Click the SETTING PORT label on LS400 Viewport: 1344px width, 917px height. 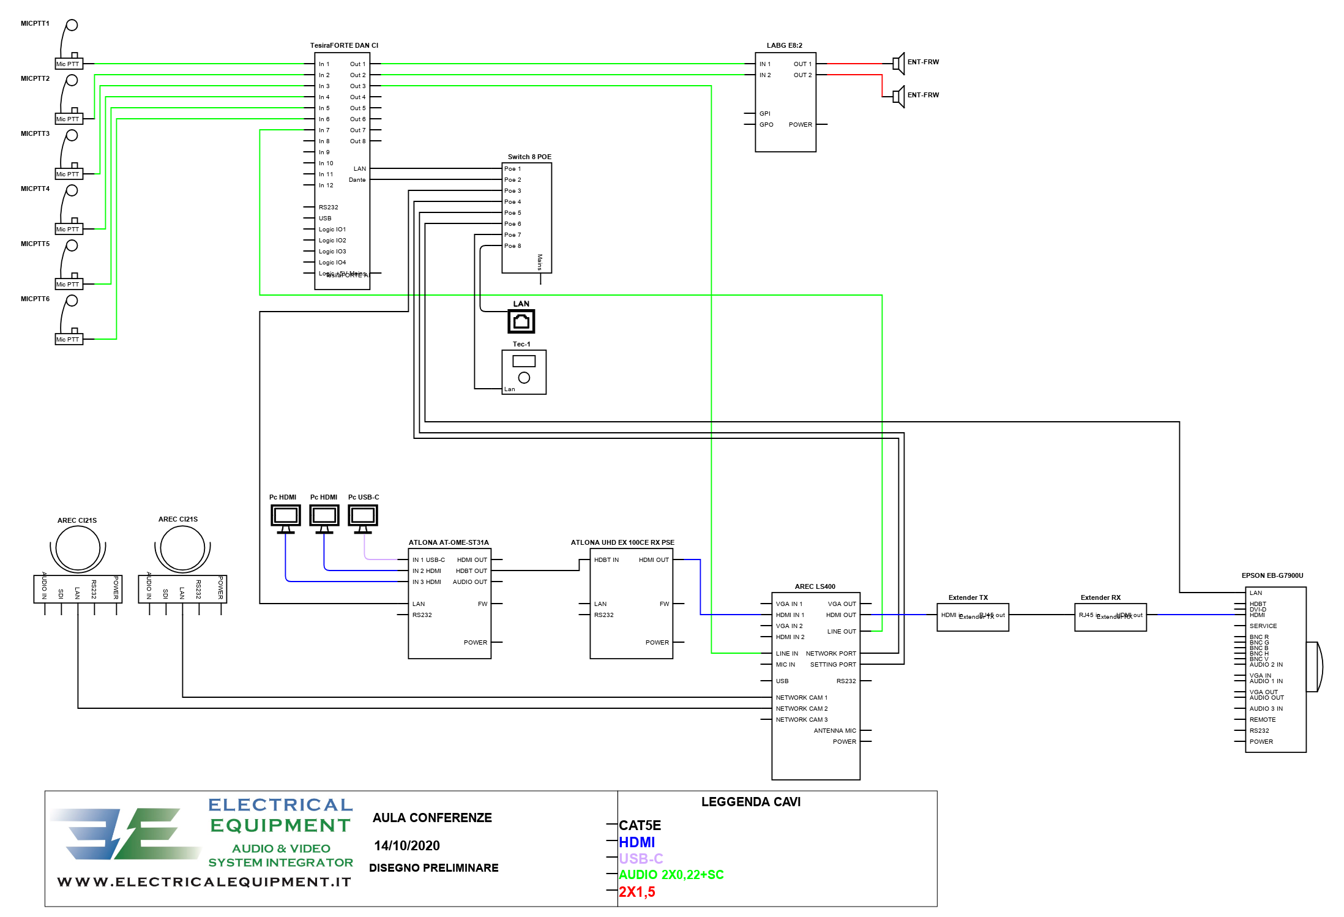click(834, 665)
